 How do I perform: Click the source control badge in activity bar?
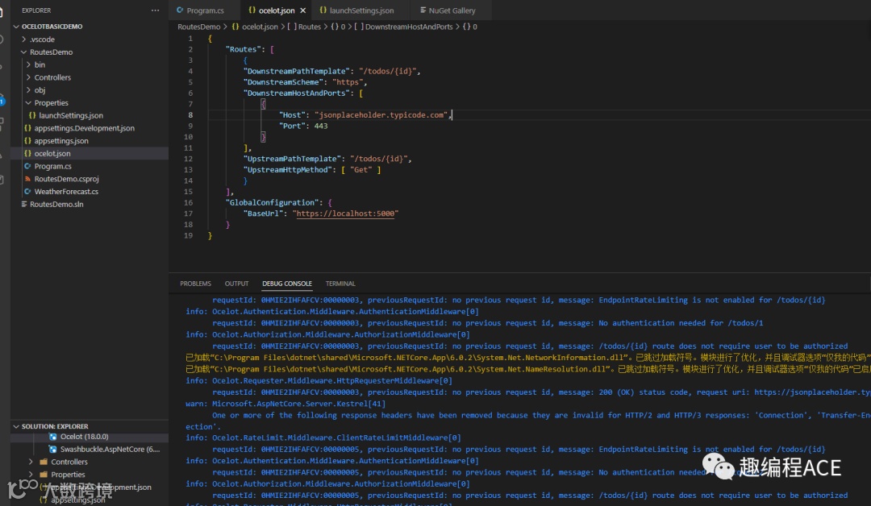2,101
